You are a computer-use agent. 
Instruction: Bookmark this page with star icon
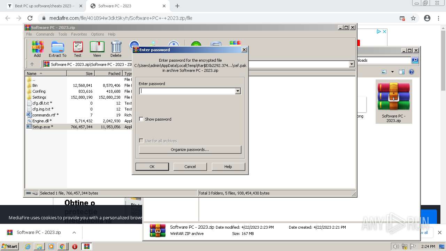pos(413,18)
